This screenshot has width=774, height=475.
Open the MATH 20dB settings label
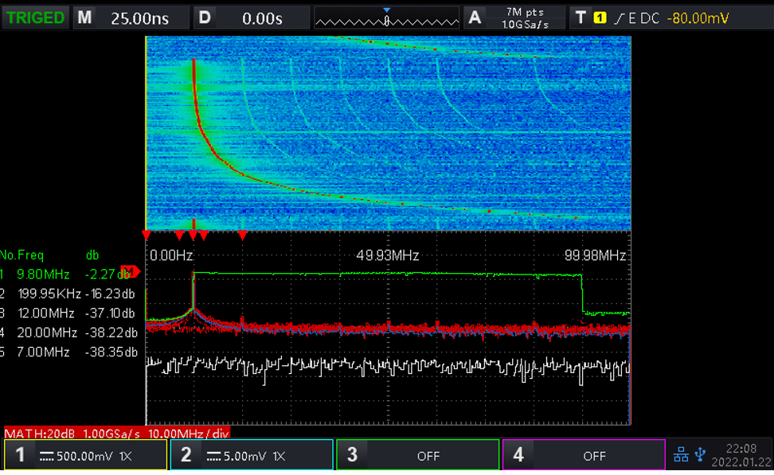(x=117, y=433)
